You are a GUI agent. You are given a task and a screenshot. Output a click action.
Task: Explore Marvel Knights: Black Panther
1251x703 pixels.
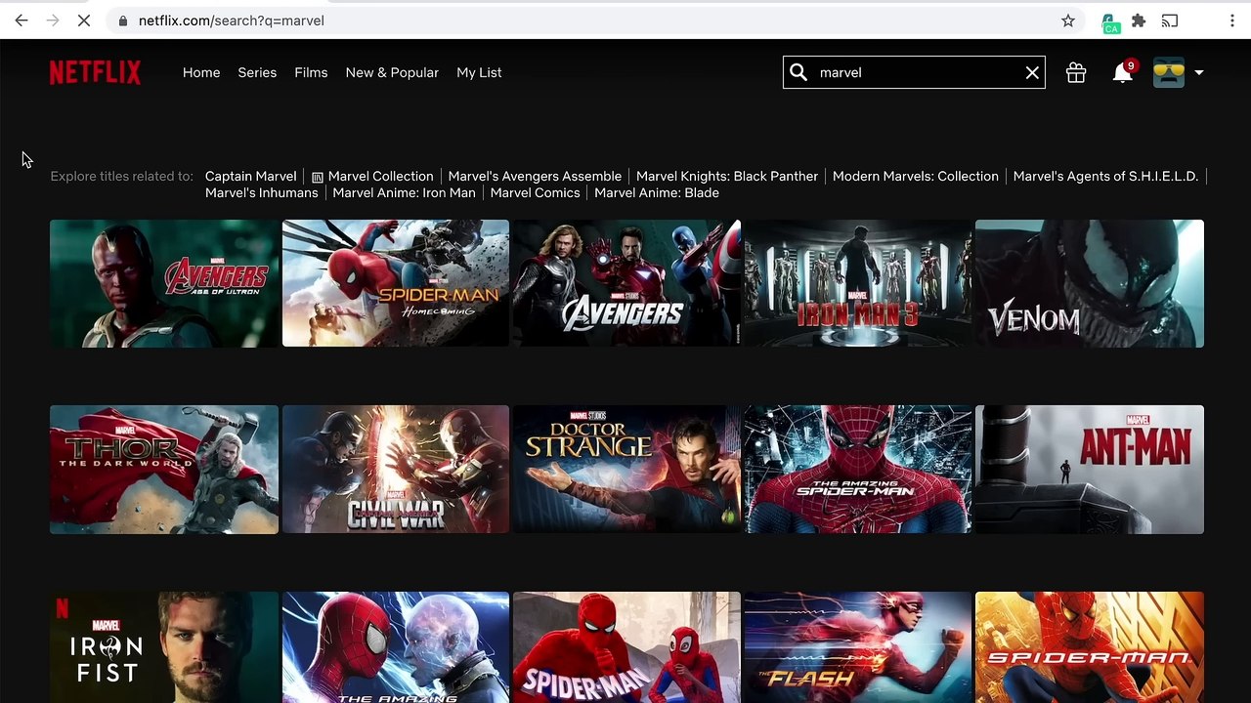[x=727, y=176]
